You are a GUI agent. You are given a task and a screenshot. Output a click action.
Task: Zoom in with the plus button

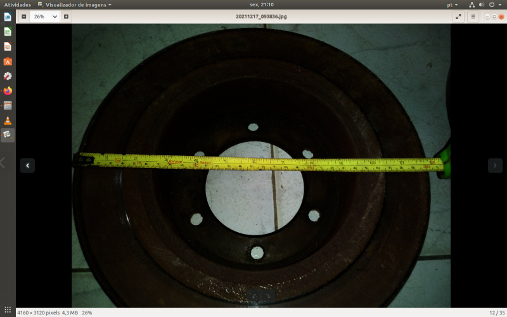tap(66, 16)
